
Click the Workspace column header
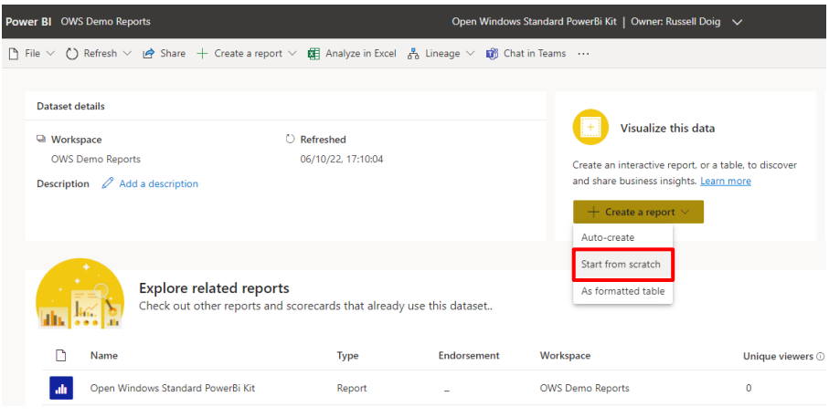click(x=565, y=356)
